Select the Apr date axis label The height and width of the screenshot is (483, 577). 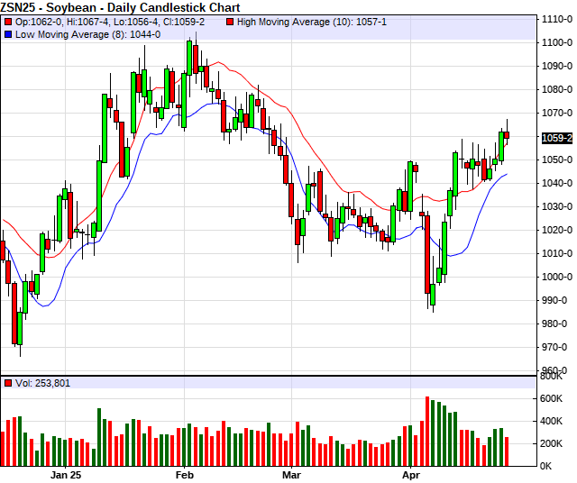[x=411, y=474]
